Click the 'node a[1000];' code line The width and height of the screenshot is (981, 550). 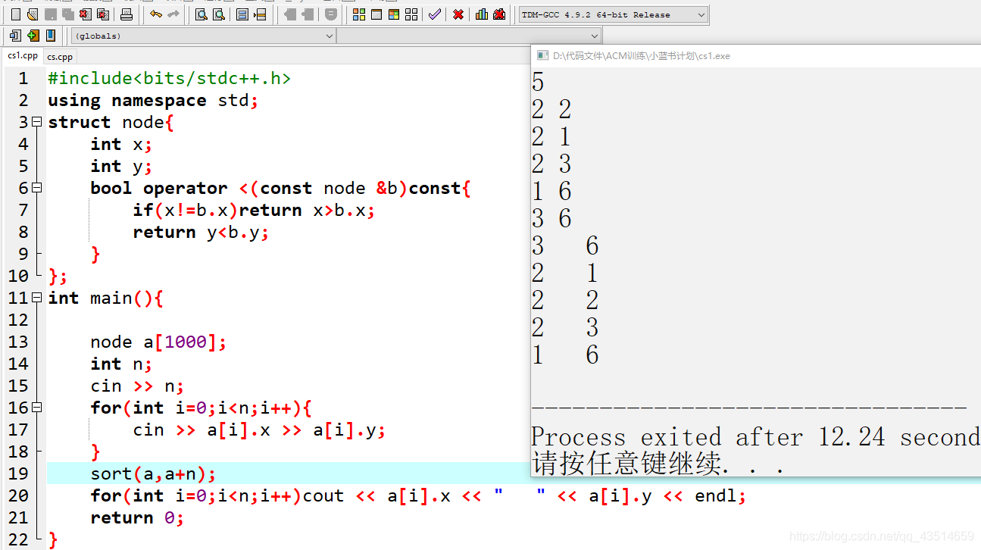158,342
